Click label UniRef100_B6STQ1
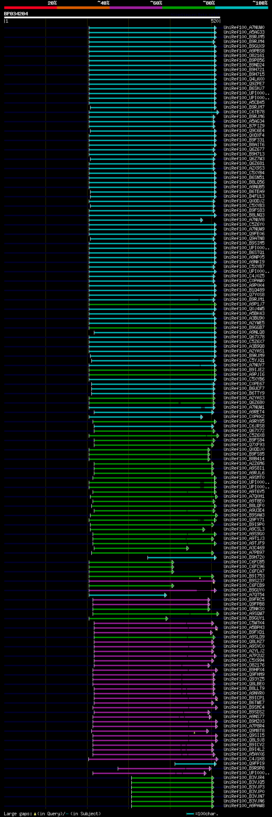This screenshot has width=272, height=817. (244, 253)
